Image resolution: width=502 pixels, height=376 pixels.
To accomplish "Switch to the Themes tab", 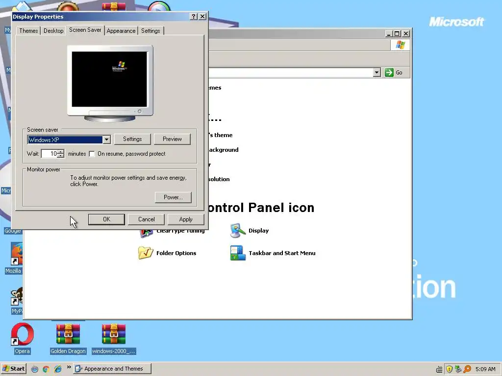I will [x=28, y=31].
